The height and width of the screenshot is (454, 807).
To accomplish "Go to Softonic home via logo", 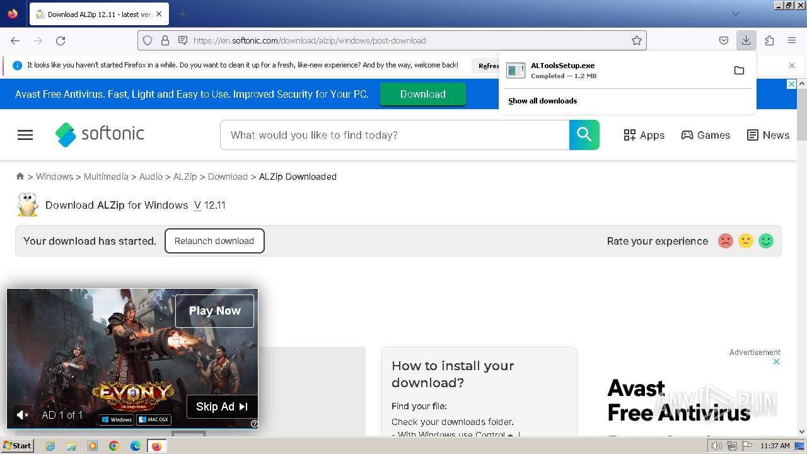I will (x=100, y=134).
